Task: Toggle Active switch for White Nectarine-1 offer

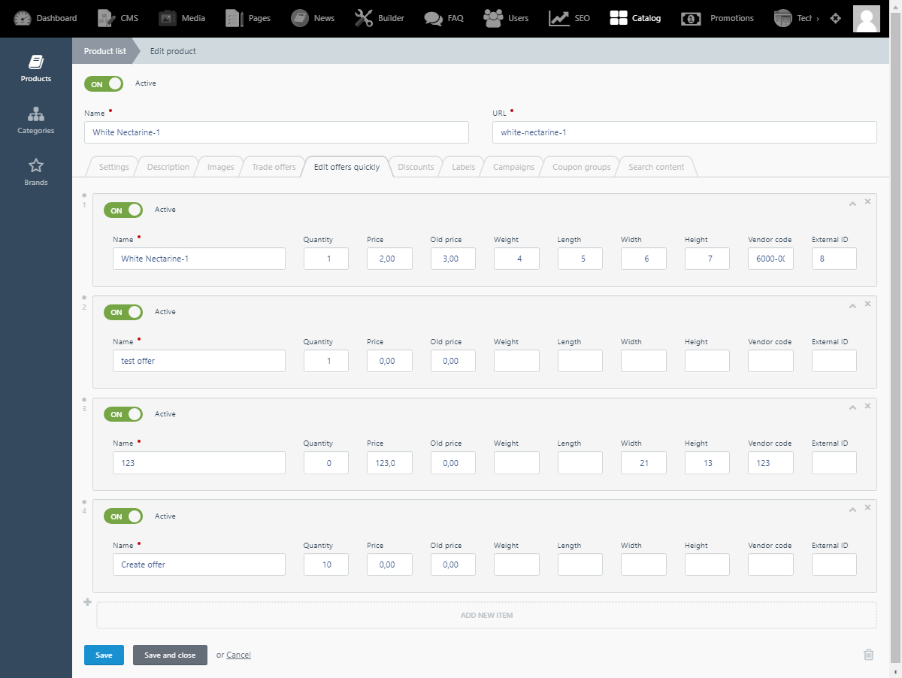Action: [123, 210]
